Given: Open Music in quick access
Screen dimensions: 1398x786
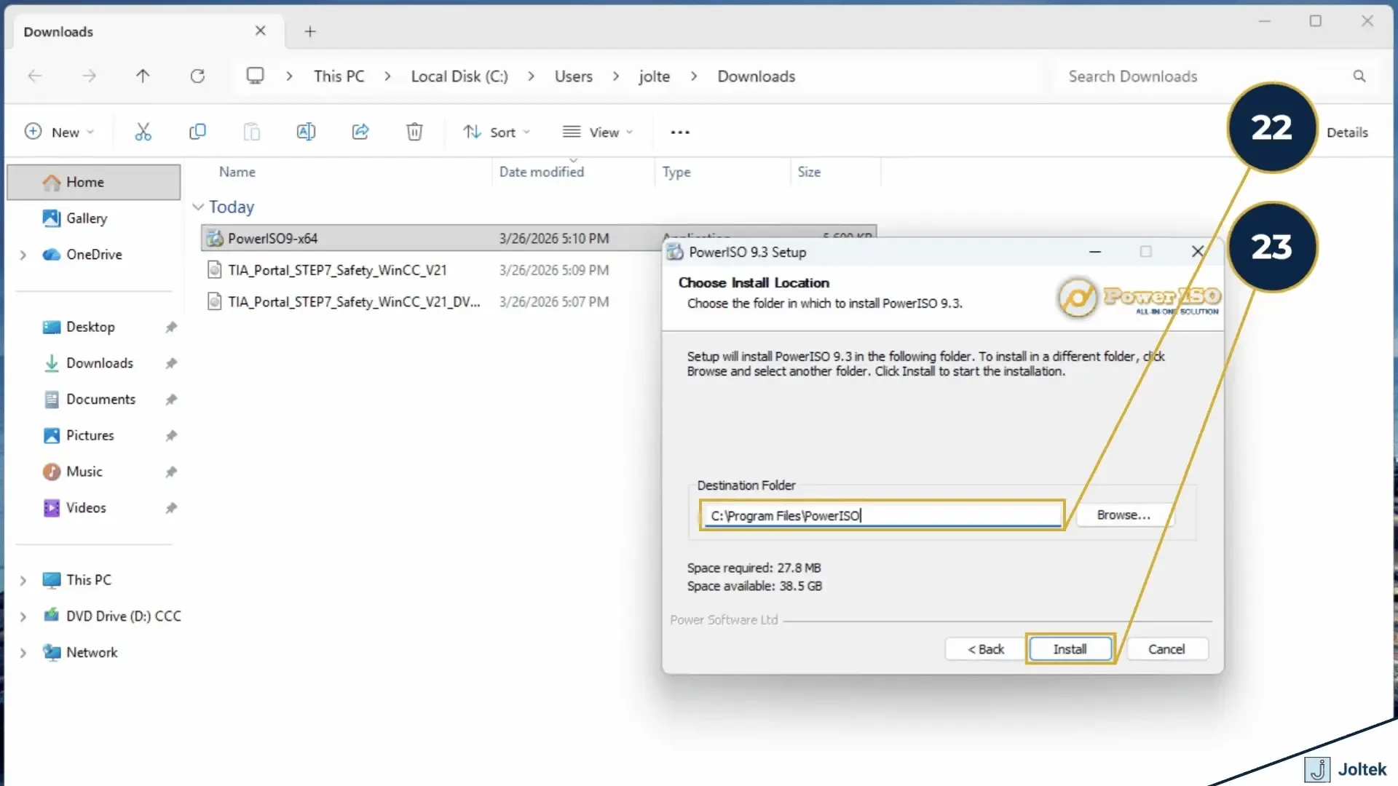Looking at the screenshot, I should pos(84,472).
